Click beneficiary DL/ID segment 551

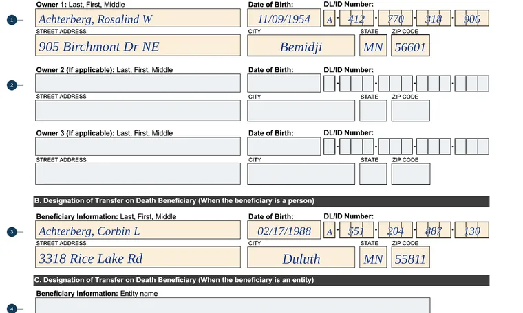pos(356,230)
